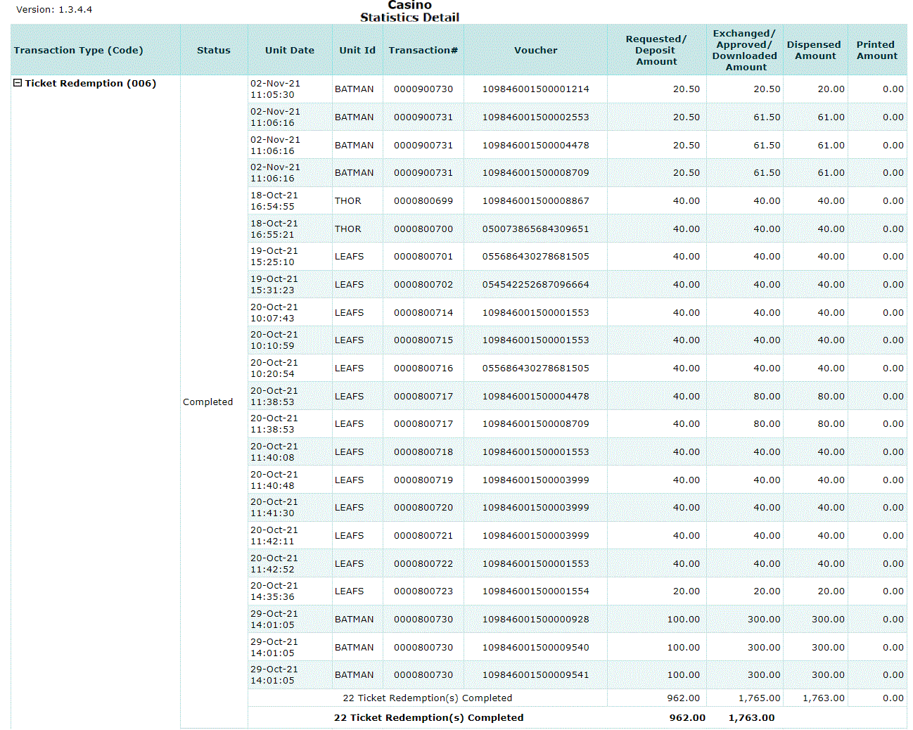913x730 pixels.
Task: Click the Transaction# column header
Action: pyautogui.click(x=423, y=51)
